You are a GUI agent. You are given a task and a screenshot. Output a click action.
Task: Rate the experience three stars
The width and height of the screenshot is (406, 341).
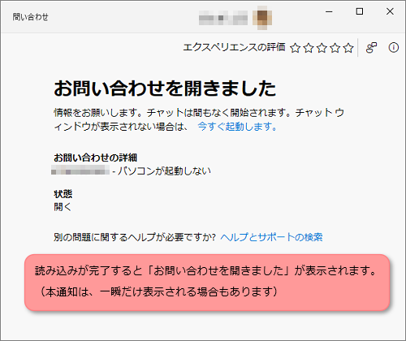(322, 48)
